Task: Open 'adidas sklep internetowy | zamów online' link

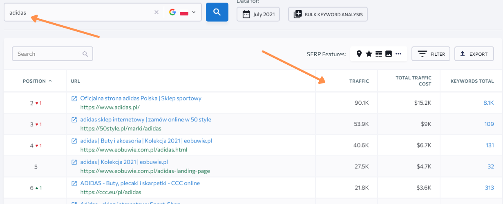Action: click(x=146, y=120)
